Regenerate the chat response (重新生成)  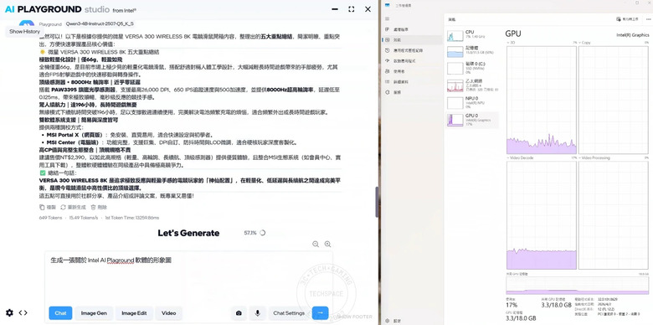73,207
